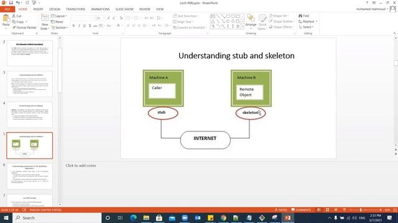Collapse the ribbon with the caret arrow
This screenshot has width=398, height=223.
tap(394, 33)
